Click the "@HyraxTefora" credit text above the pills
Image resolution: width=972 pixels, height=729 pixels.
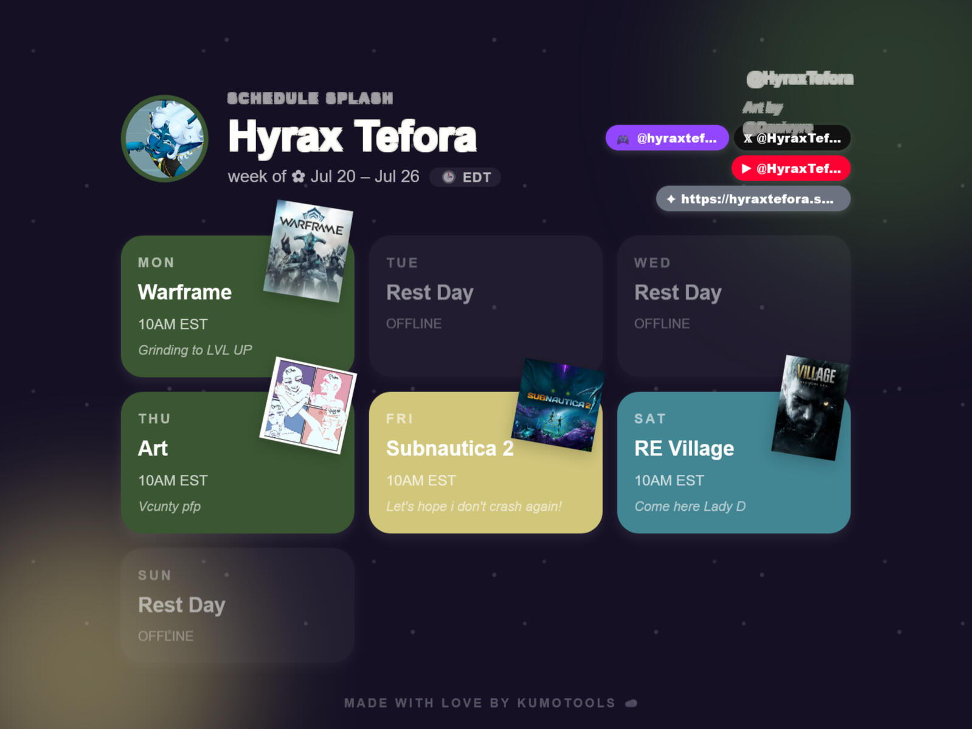click(x=800, y=79)
